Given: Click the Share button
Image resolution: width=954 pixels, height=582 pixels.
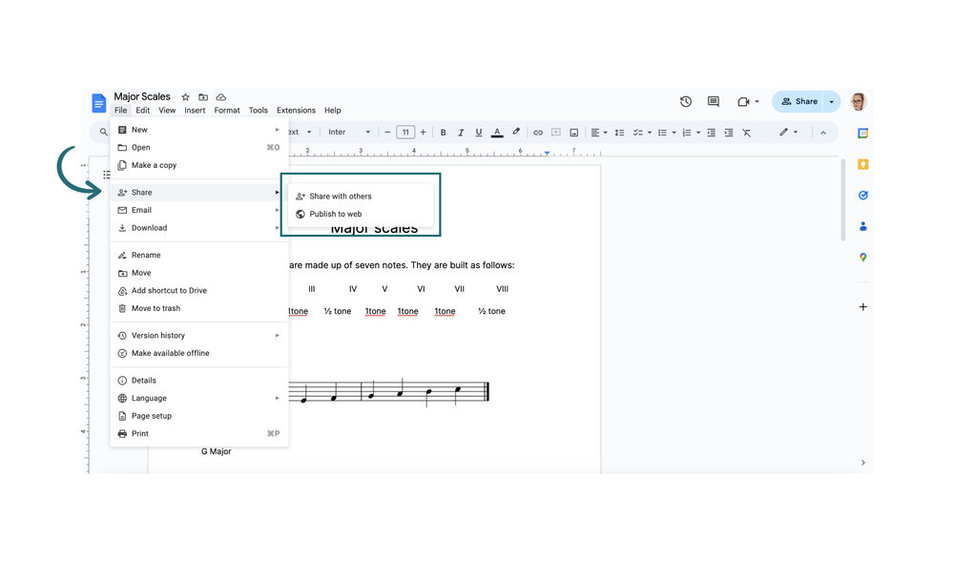Looking at the screenshot, I should click(801, 101).
